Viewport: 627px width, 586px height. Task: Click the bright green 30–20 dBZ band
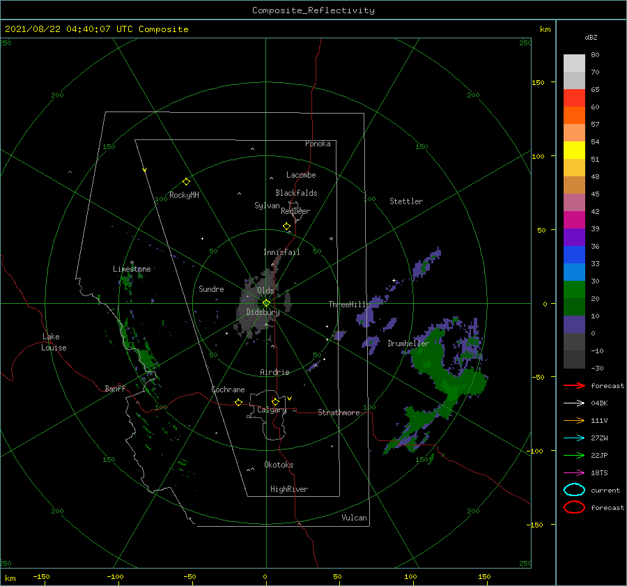574,290
